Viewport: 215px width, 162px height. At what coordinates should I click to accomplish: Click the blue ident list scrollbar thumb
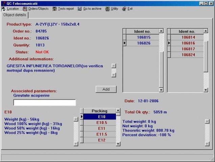(161, 70)
